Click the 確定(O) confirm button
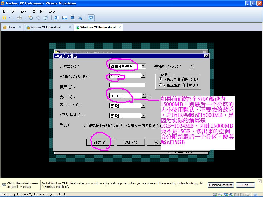Screen dimensions: 263x197 click(100, 142)
